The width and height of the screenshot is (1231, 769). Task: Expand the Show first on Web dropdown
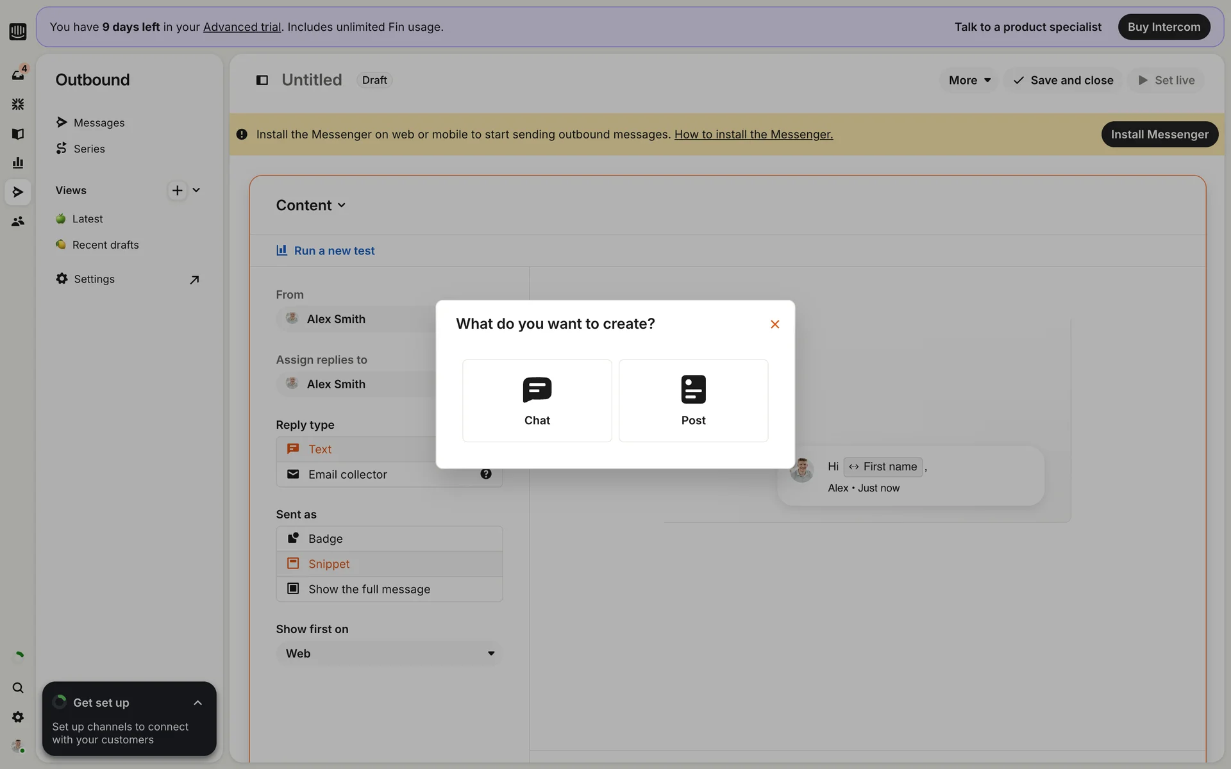389,654
